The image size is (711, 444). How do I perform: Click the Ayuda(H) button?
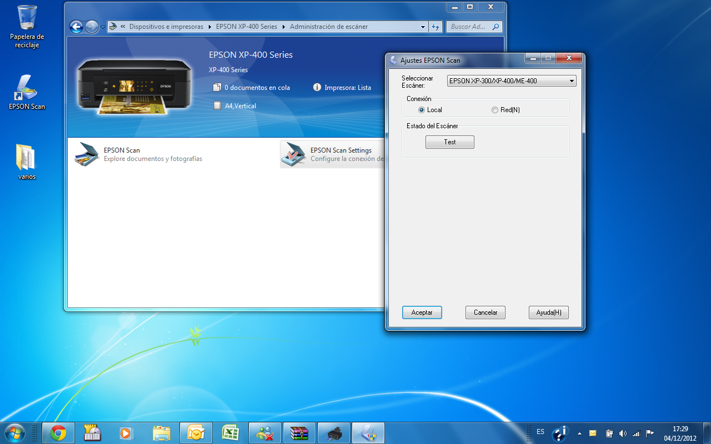point(549,312)
